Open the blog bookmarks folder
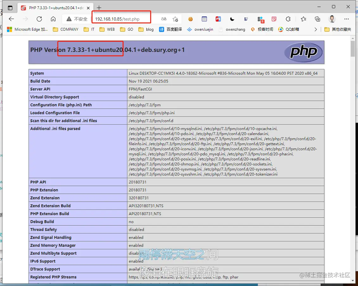The width and height of the screenshot is (358, 286). [146, 29]
